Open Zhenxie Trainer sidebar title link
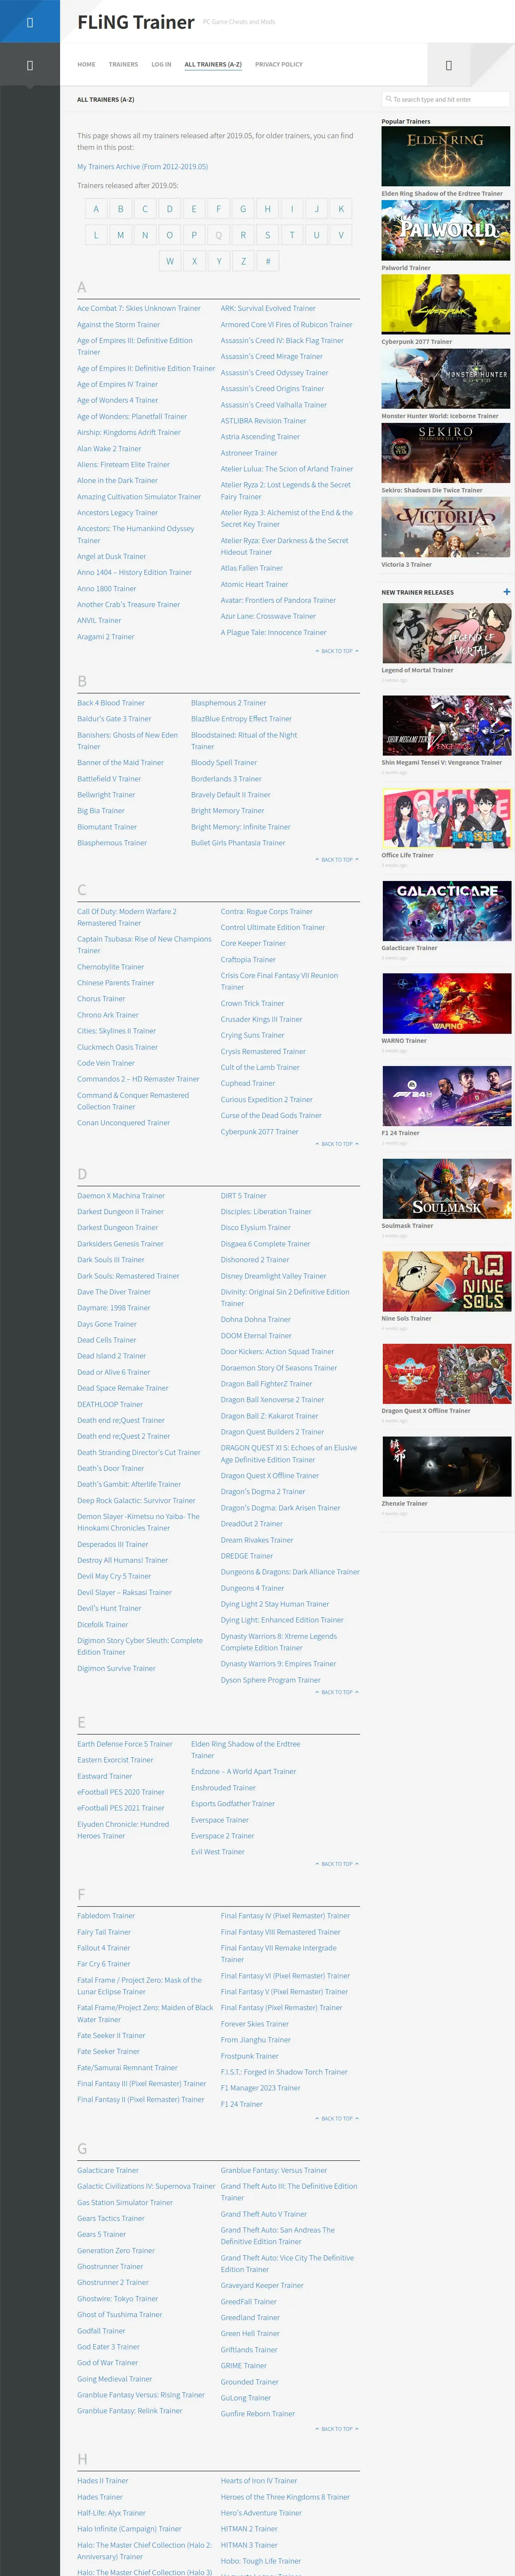 point(404,1503)
